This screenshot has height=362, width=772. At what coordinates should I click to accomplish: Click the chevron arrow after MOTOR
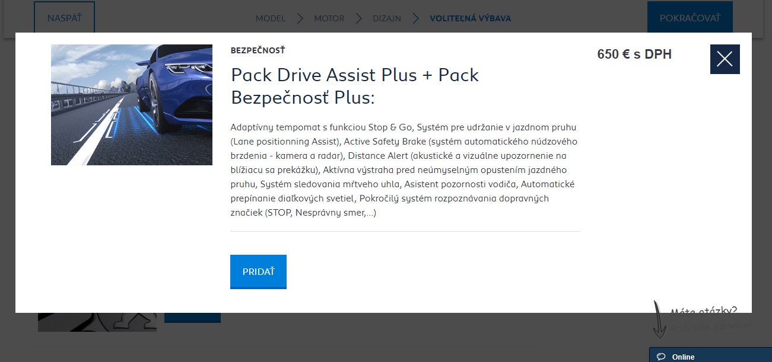point(358,18)
